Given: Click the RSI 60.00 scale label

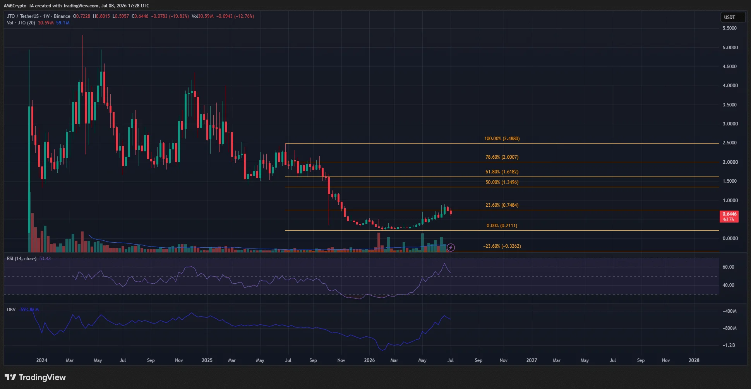Looking at the screenshot, I should [x=728, y=267].
